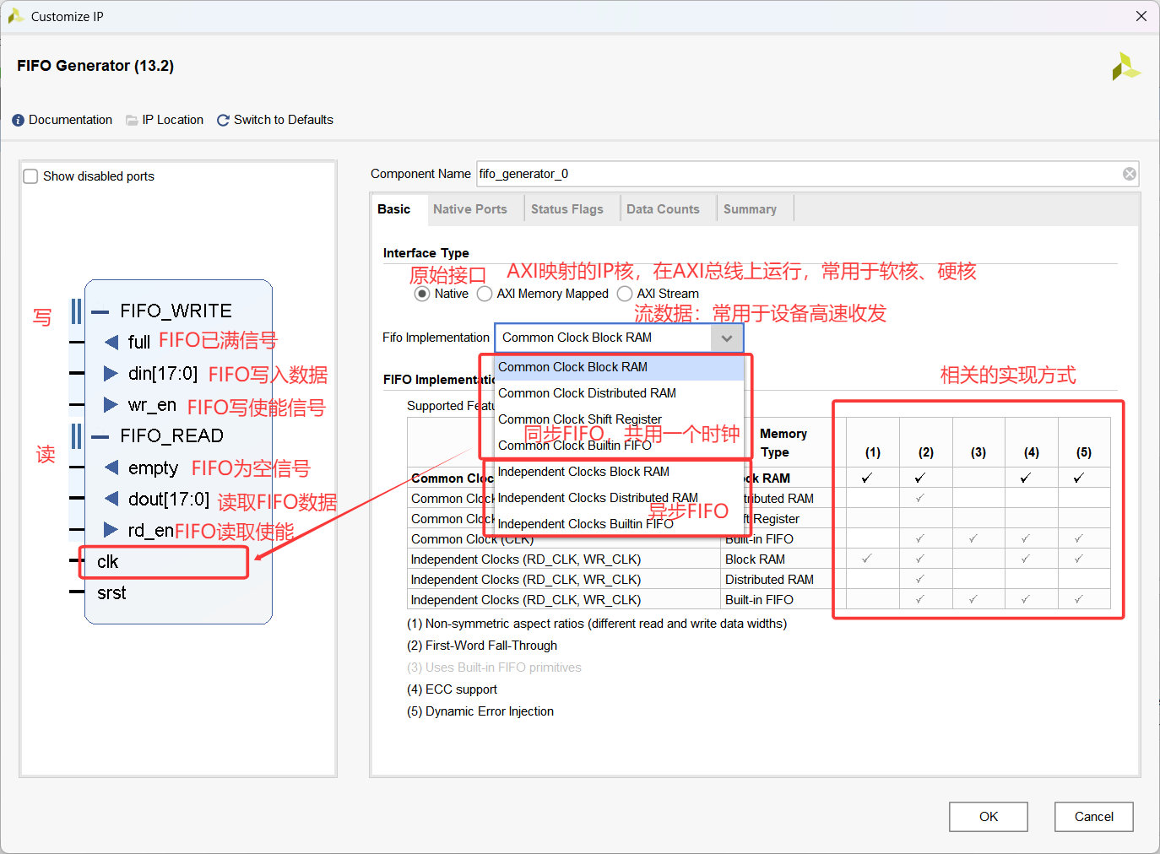Click the Memory Type column header
Screen dimensions: 1160x854
(x=783, y=443)
